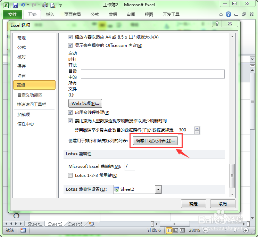Click the options panel scrollbar thumb
The width and height of the screenshot is (258, 237).
tap(232, 176)
